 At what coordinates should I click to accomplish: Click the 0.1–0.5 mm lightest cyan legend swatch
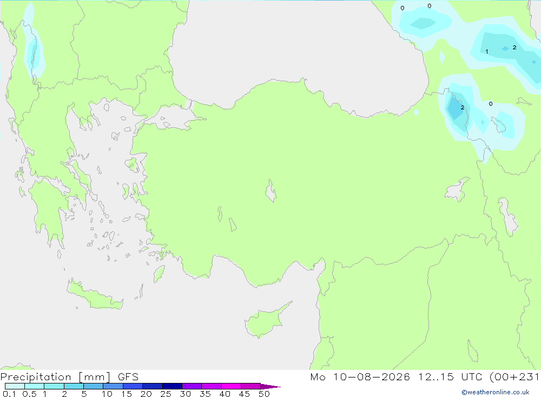(x=15, y=386)
